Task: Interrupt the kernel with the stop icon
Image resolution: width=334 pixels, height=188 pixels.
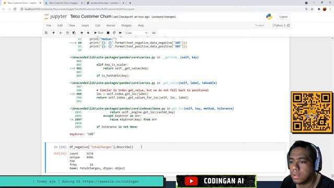Action: click(x=108, y=33)
